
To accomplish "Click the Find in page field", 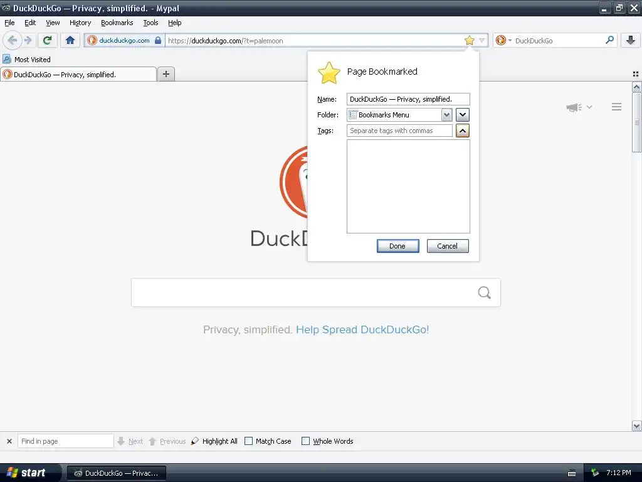I will (65, 441).
